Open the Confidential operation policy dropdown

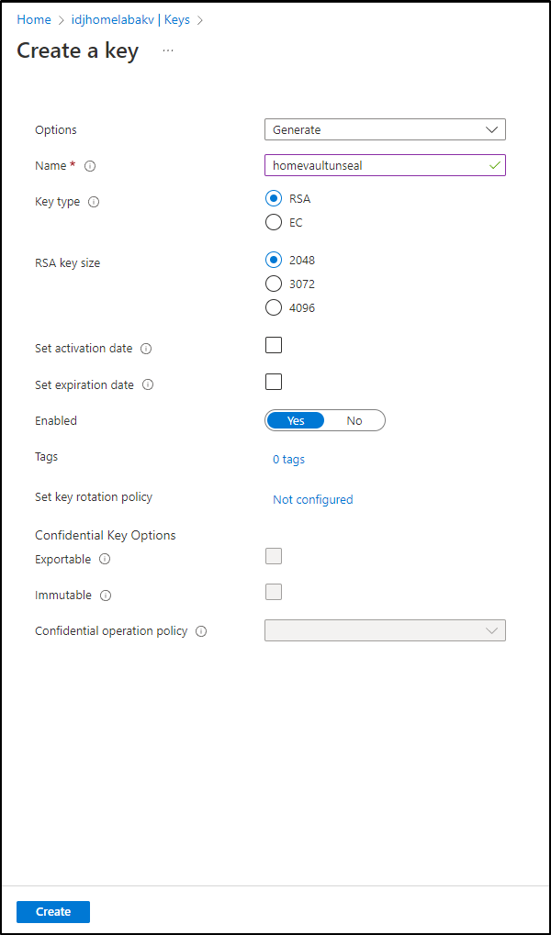[385, 630]
